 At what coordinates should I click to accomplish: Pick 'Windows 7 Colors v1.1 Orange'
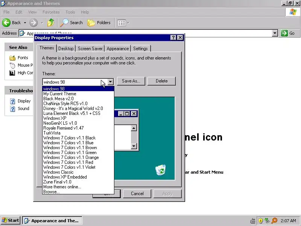pyautogui.click(x=78, y=157)
